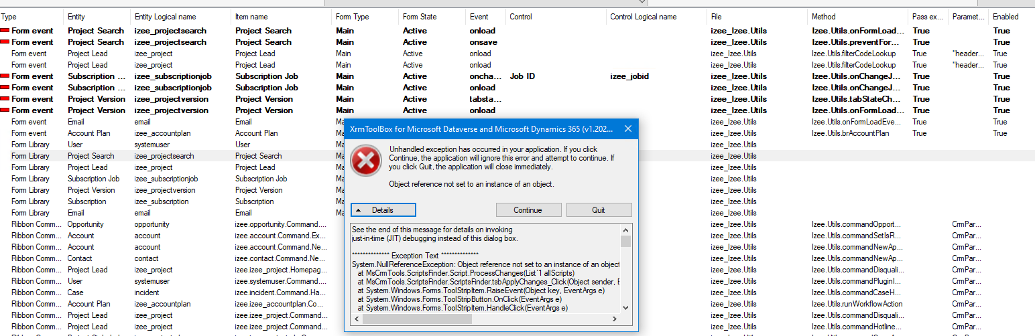Select Form event row for Email
This screenshot has height=336, width=1035.
(x=517, y=122)
